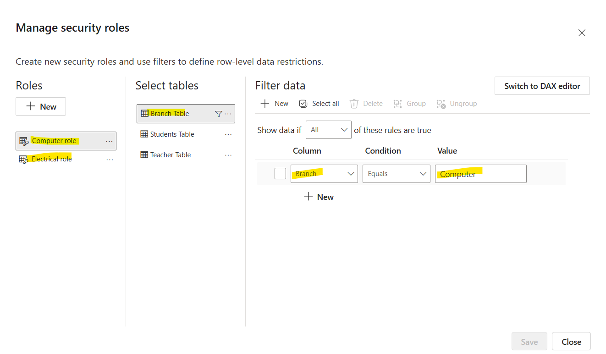Open the ellipsis menu for Computer role
The image size is (606, 354).
pyautogui.click(x=110, y=141)
